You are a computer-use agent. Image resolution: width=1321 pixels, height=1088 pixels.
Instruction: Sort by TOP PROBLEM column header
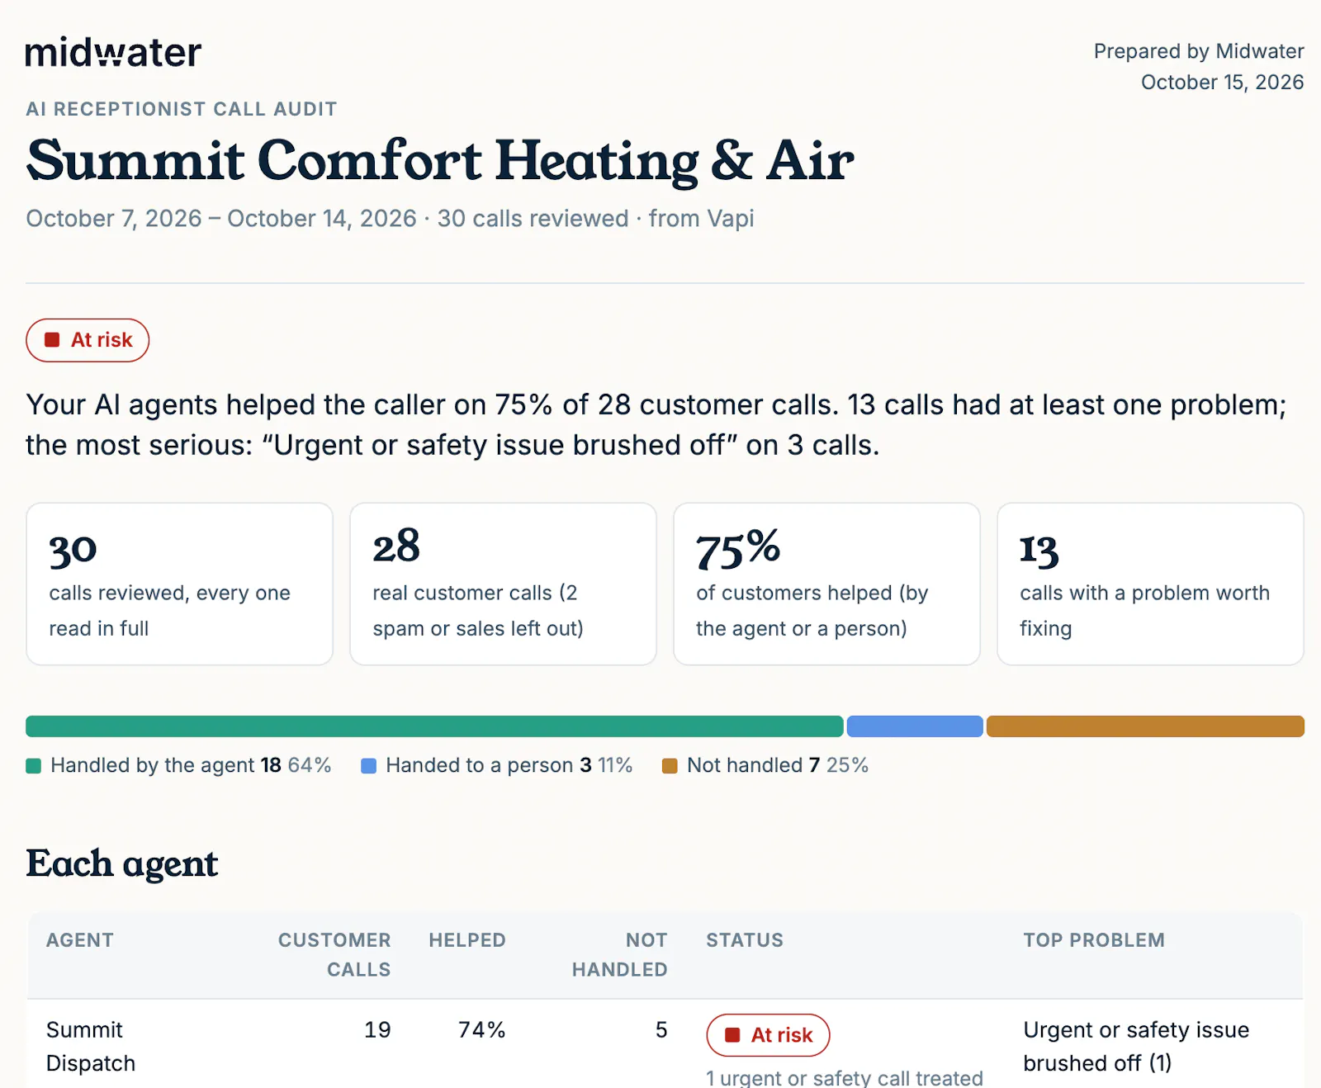pyautogui.click(x=1094, y=940)
